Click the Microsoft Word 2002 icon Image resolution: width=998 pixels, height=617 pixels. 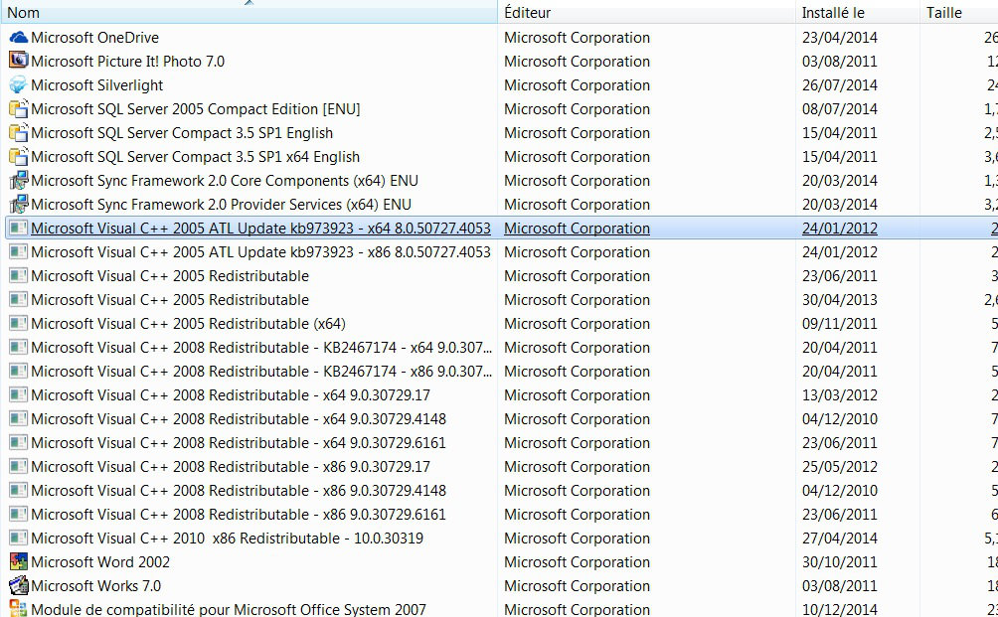(x=19, y=562)
